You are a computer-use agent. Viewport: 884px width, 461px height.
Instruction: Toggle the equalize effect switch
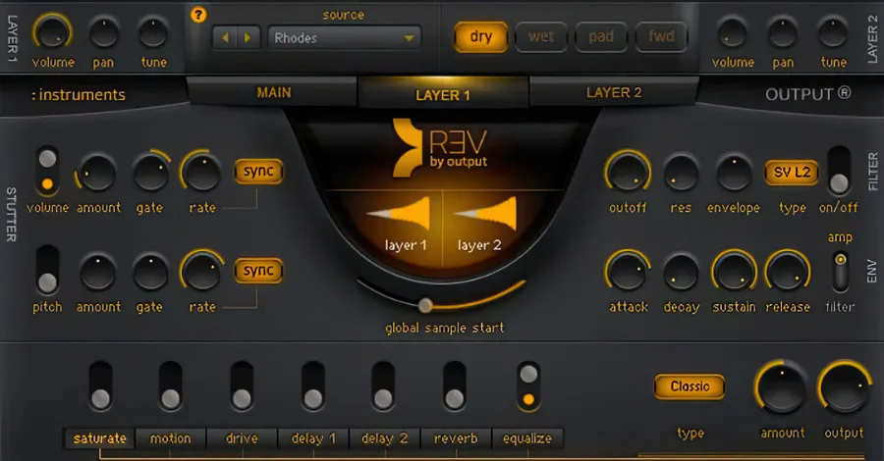[528, 387]
